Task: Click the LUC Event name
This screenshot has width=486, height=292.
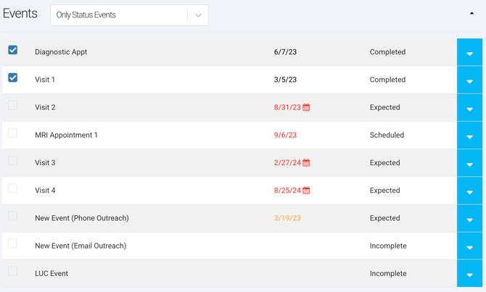Action: tap(52, 274)
